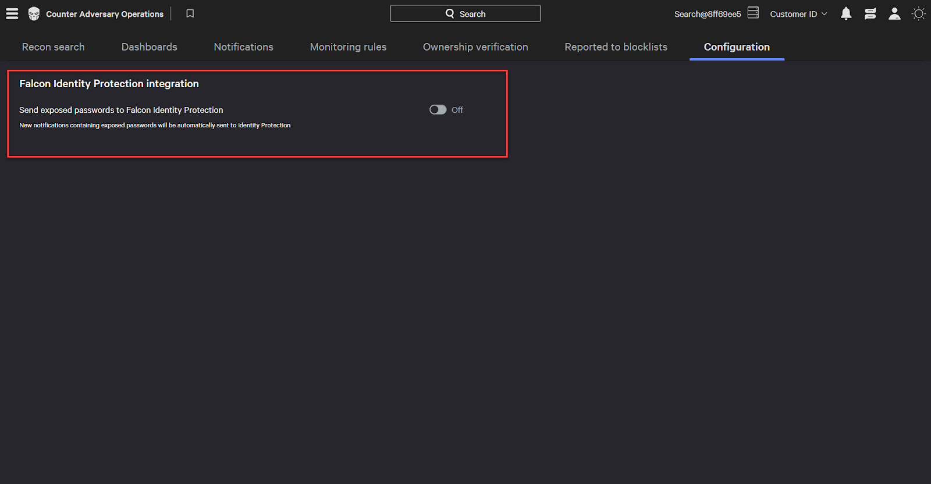Image resolution: width=931 pixels, height=484 pixels.
Task: Go to the Notifications tab
Action: (x=244, y=47)
